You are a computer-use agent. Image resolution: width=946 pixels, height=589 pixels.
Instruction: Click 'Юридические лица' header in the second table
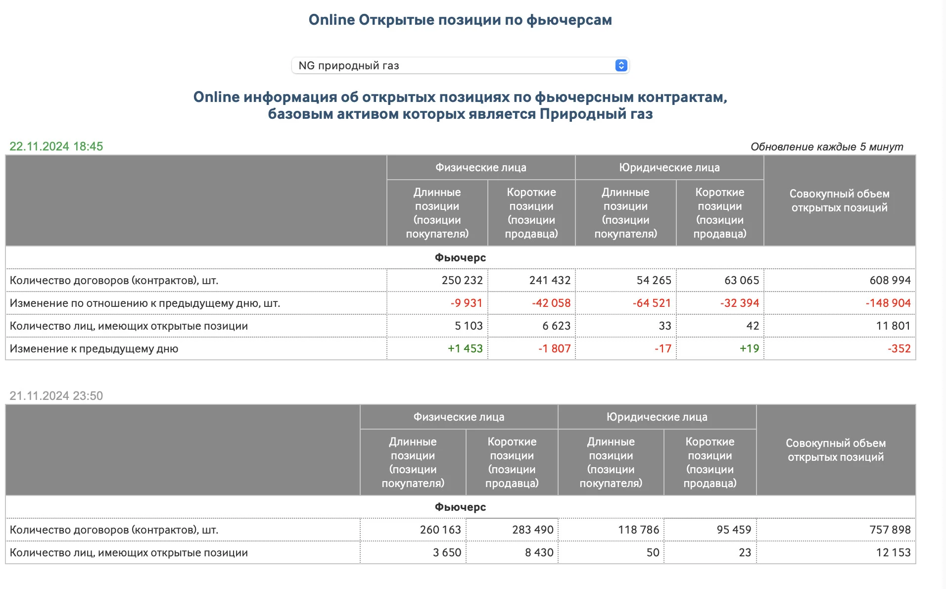pos(657,417)
